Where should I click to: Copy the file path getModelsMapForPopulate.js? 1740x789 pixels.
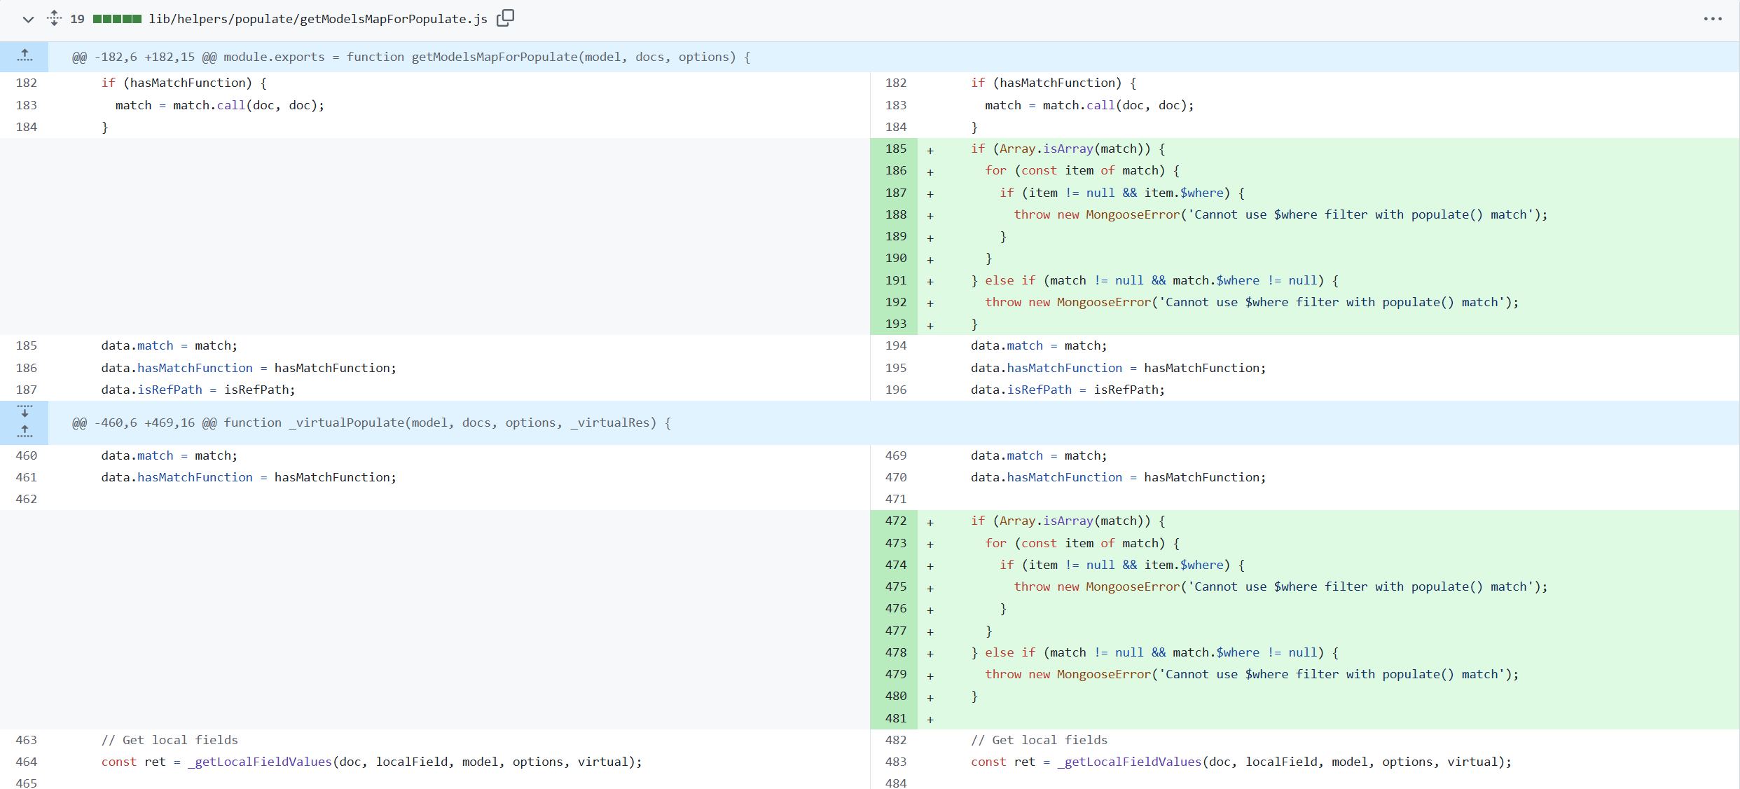[505, 18]
